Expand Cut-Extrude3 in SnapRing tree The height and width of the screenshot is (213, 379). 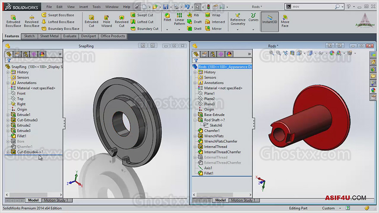(8, 120)
